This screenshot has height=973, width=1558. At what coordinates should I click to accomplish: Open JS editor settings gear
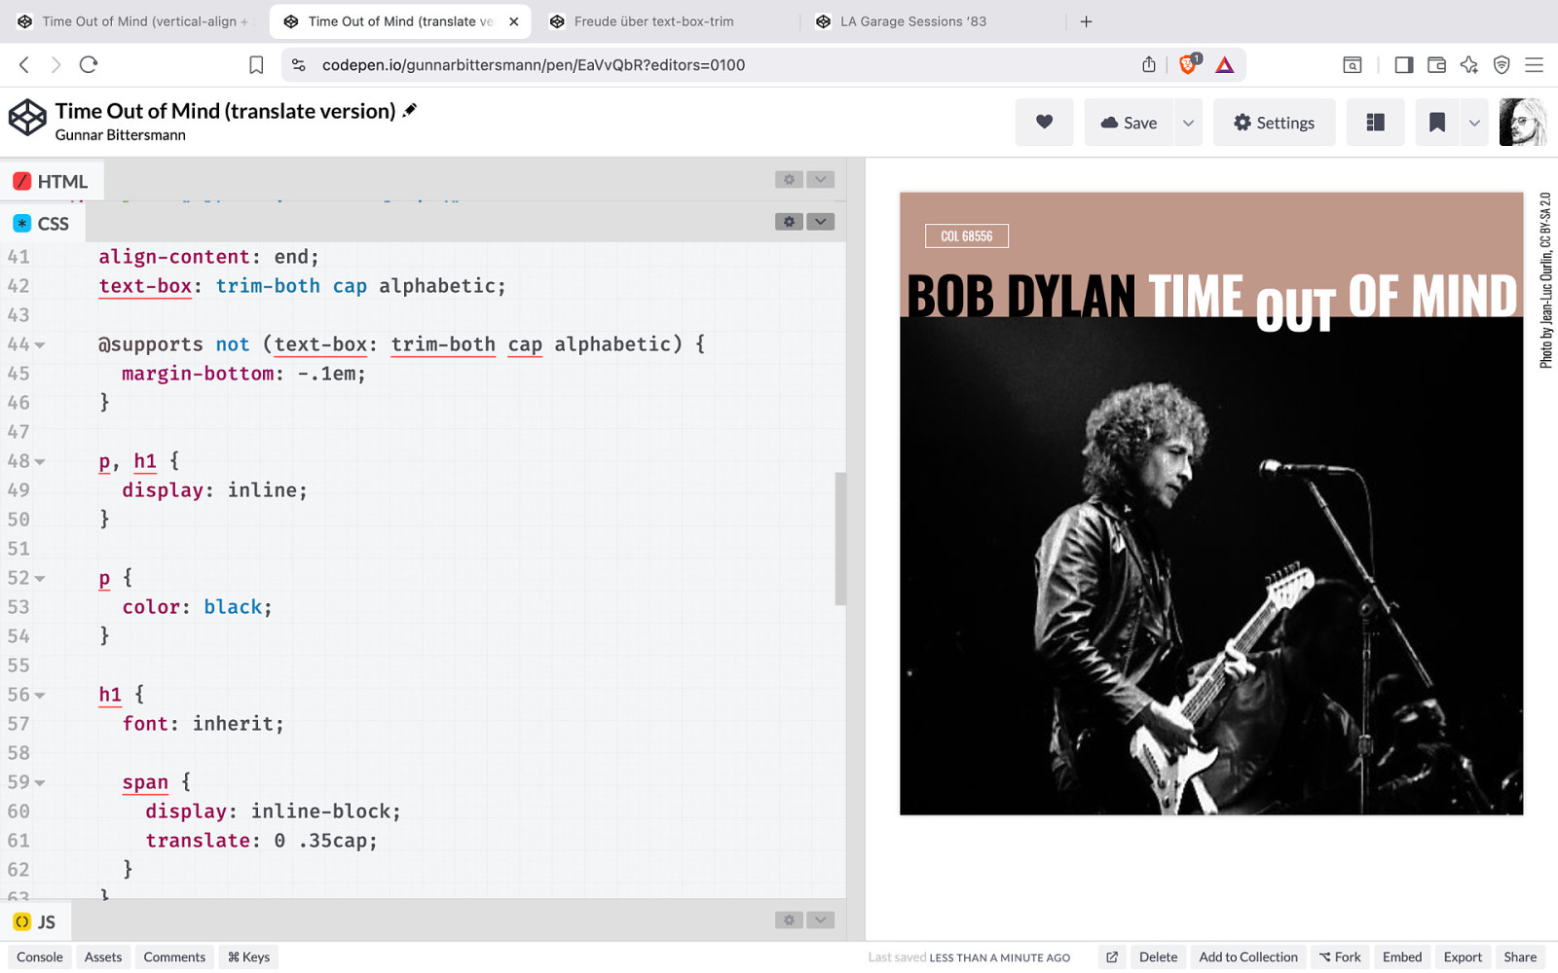pos(789,920)
